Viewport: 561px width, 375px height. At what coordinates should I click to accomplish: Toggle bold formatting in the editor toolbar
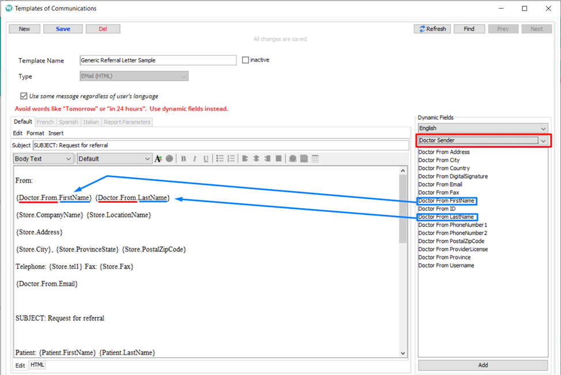click(184, 158)
